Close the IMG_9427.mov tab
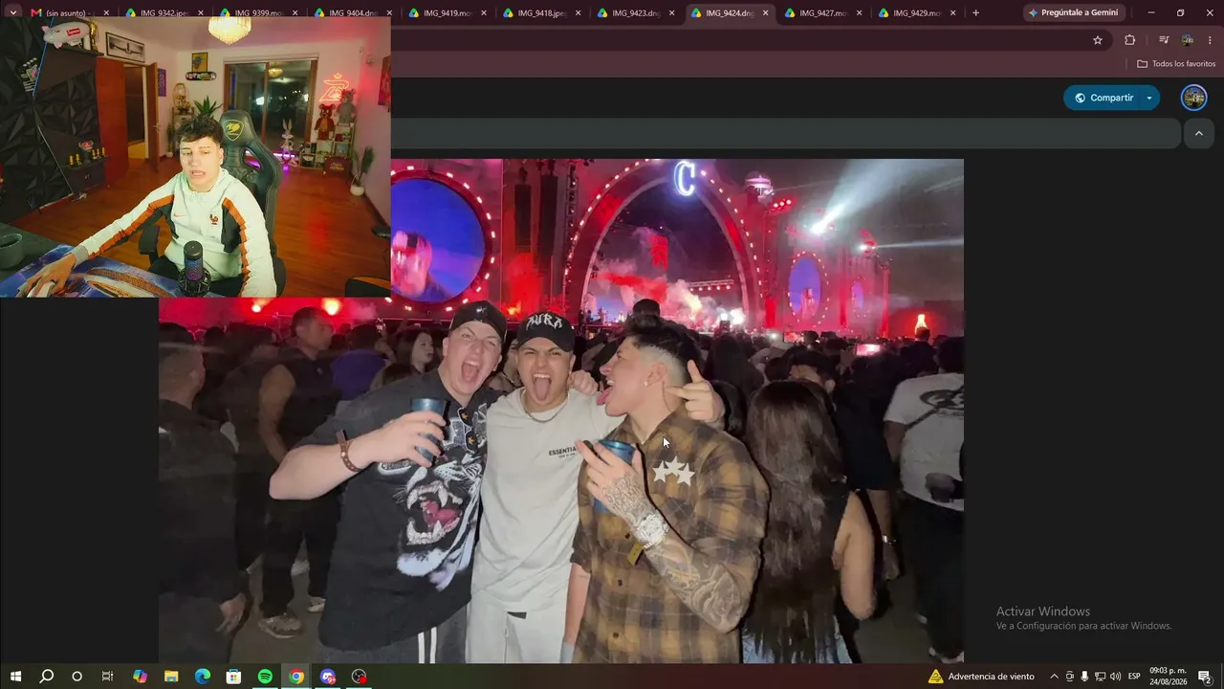1224x689 pixels. [859, 13]
